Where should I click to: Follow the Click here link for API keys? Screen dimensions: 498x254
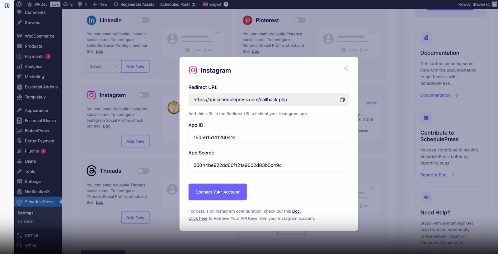click(x=198, y=218)
